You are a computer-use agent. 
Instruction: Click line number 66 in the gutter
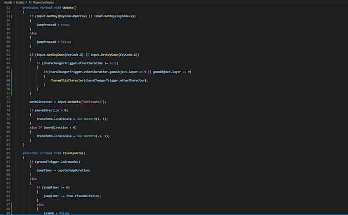pos(8,71)
